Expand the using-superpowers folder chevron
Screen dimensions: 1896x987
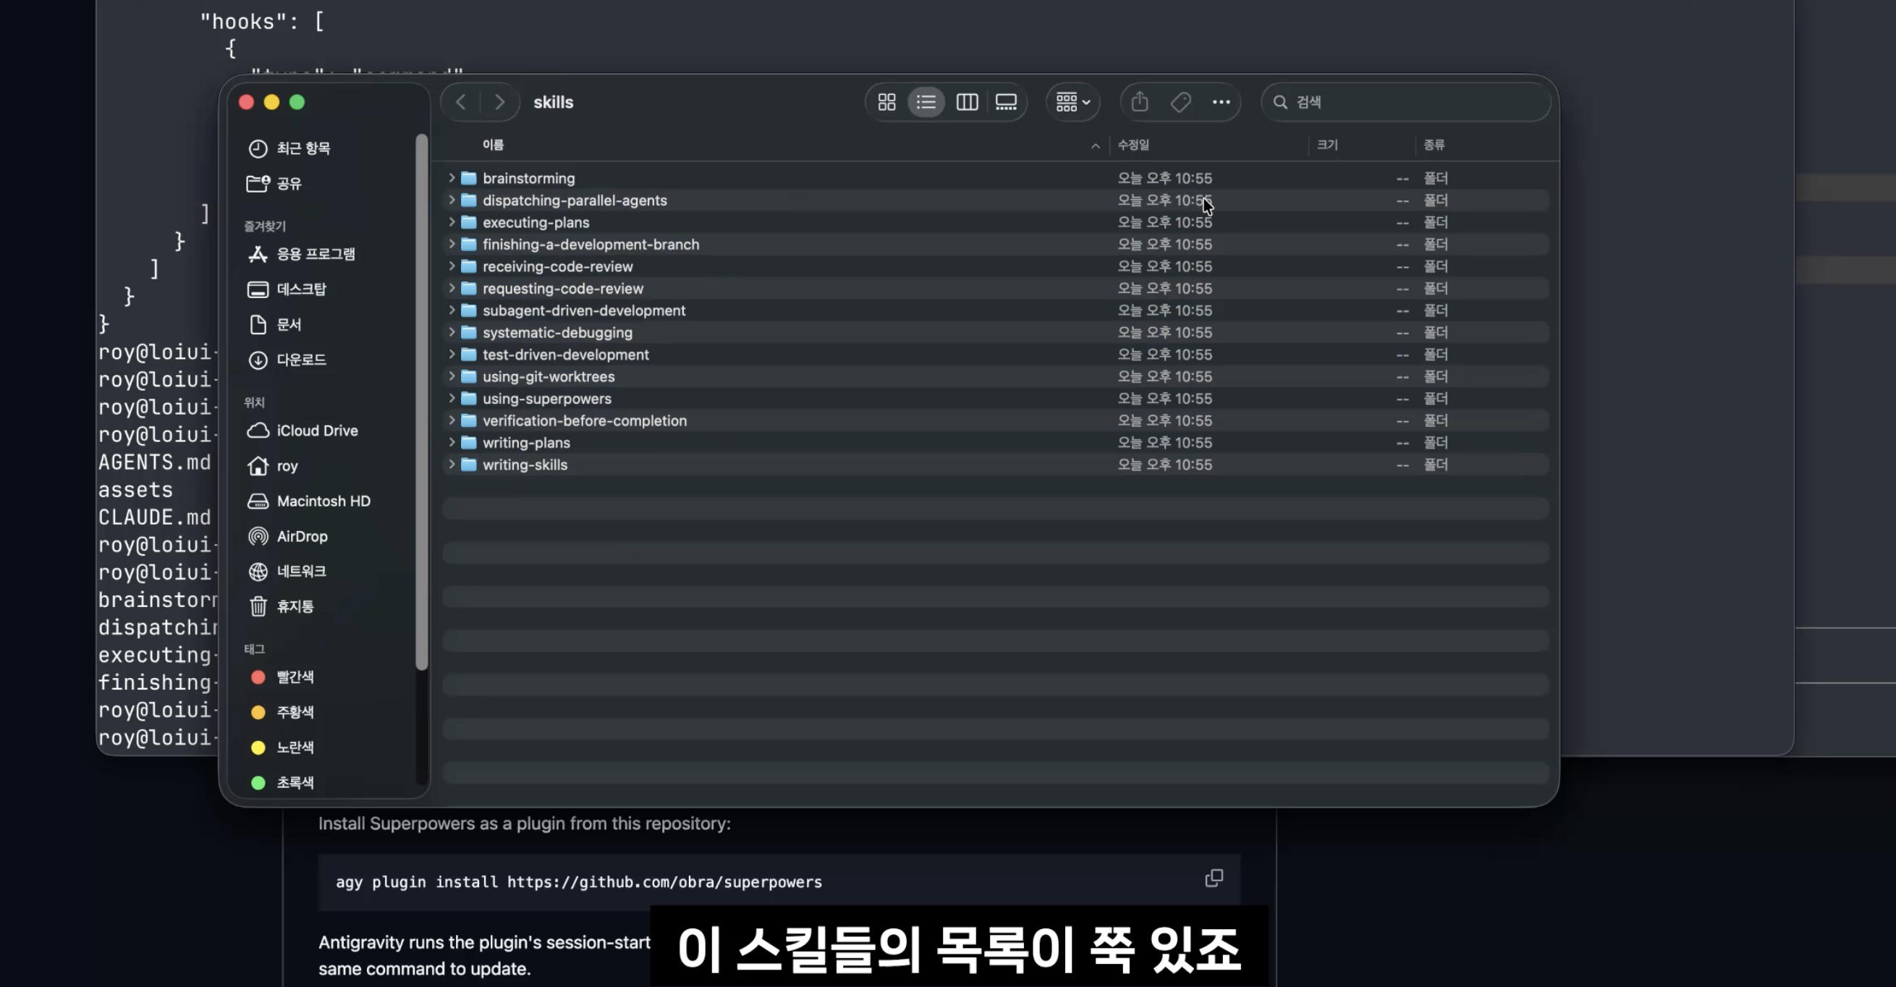coord(452,399)
